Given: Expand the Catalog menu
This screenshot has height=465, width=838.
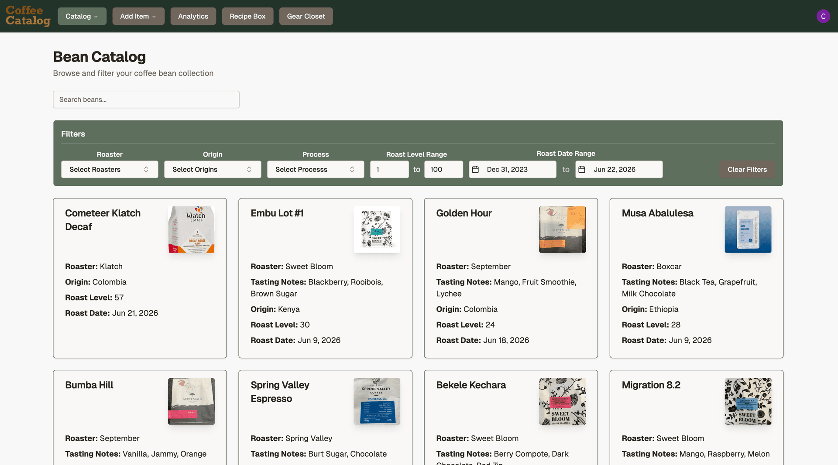Looking at the screenshot, I should pos(82,16).
